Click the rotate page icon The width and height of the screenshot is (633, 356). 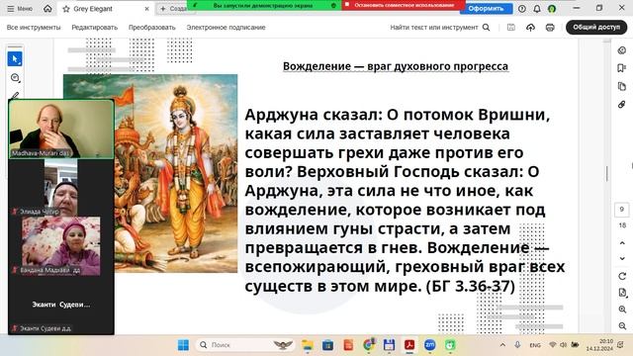(x=622, y=276)
